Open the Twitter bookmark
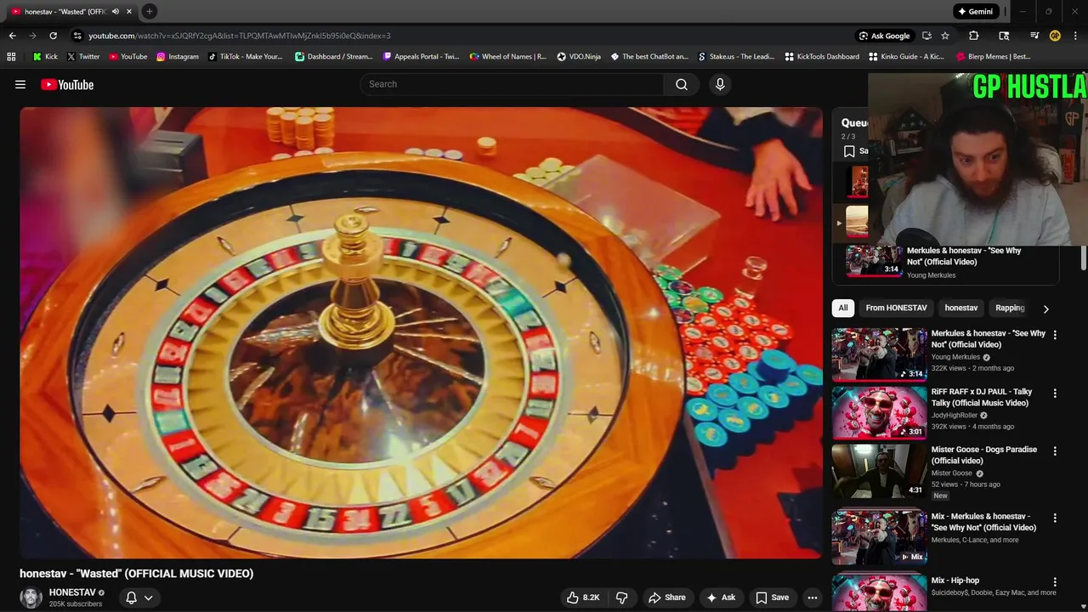The image size is (1088, 612). tap(83, 56)
